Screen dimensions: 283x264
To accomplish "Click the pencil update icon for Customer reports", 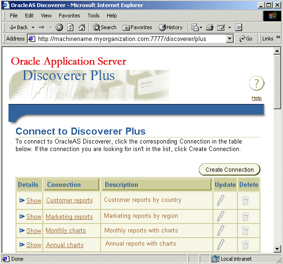I will tap(221, 200).
